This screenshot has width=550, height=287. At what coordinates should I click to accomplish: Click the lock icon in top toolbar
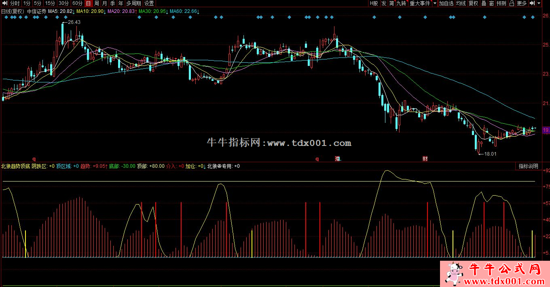pyautogui.click(x=512, y=3)
